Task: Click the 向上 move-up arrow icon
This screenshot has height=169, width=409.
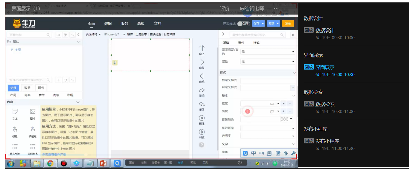Action: (202, 49)
